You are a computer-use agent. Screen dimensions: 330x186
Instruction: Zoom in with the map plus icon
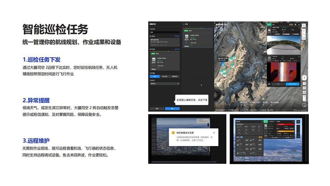(304, 97)
